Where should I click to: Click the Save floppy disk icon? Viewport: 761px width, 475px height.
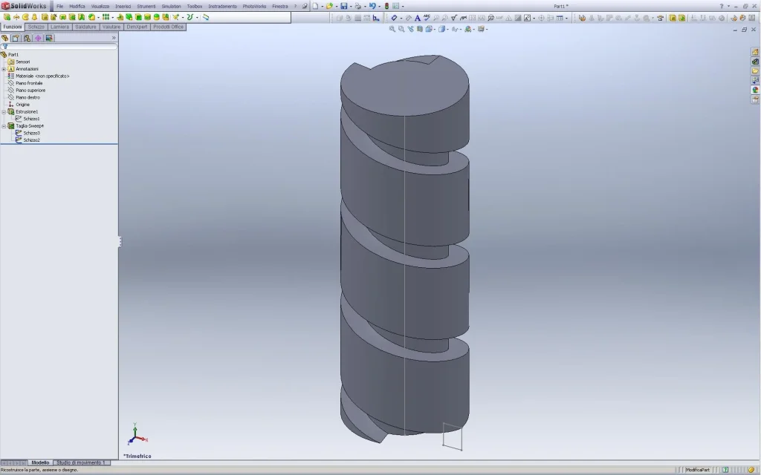pyautogui.click(x=343, y=6)
